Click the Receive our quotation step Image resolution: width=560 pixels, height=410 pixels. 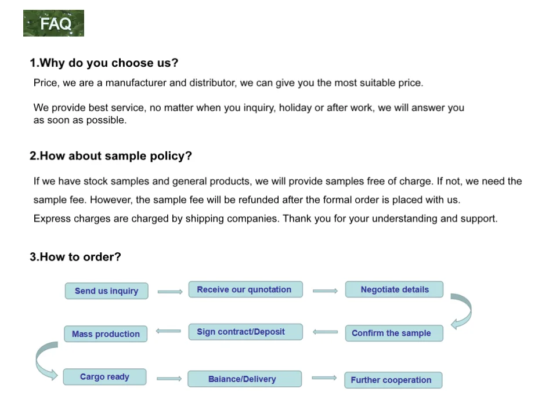point(245,289)
